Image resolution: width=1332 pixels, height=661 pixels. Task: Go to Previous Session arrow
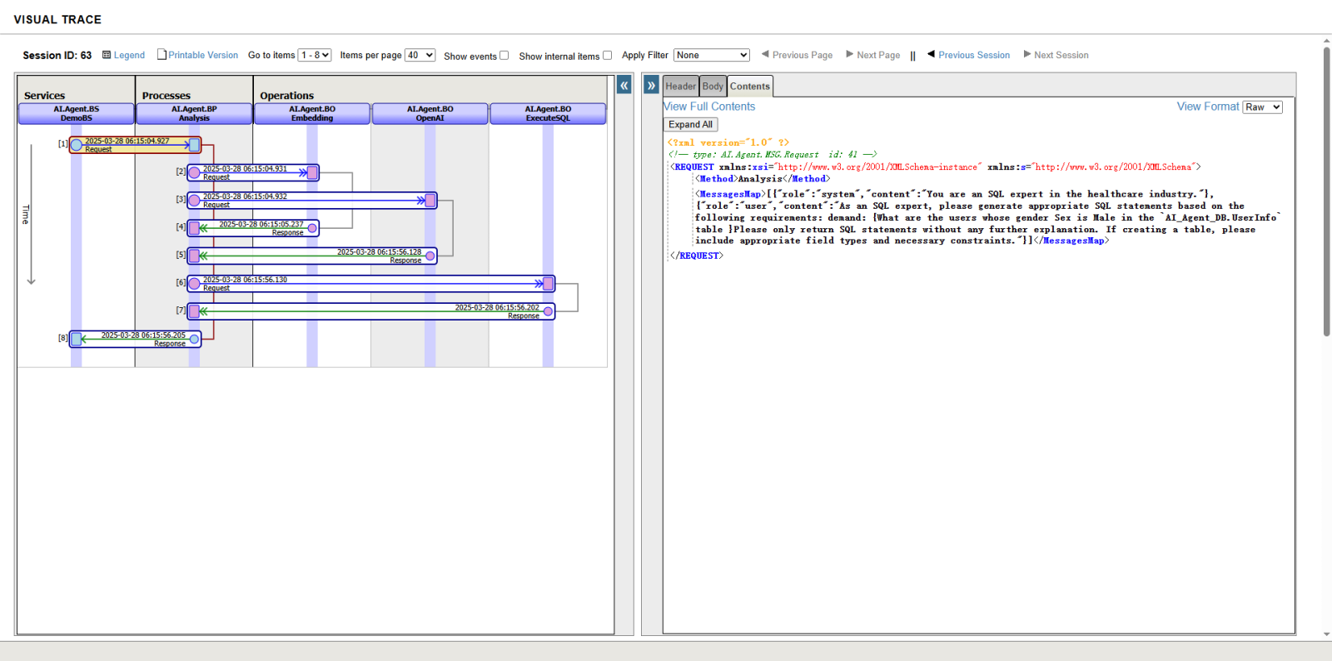pos(931,54)
